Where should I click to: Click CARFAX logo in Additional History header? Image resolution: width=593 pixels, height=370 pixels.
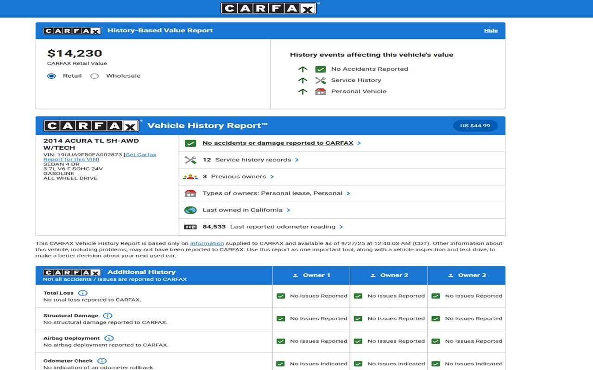point(72,272)
